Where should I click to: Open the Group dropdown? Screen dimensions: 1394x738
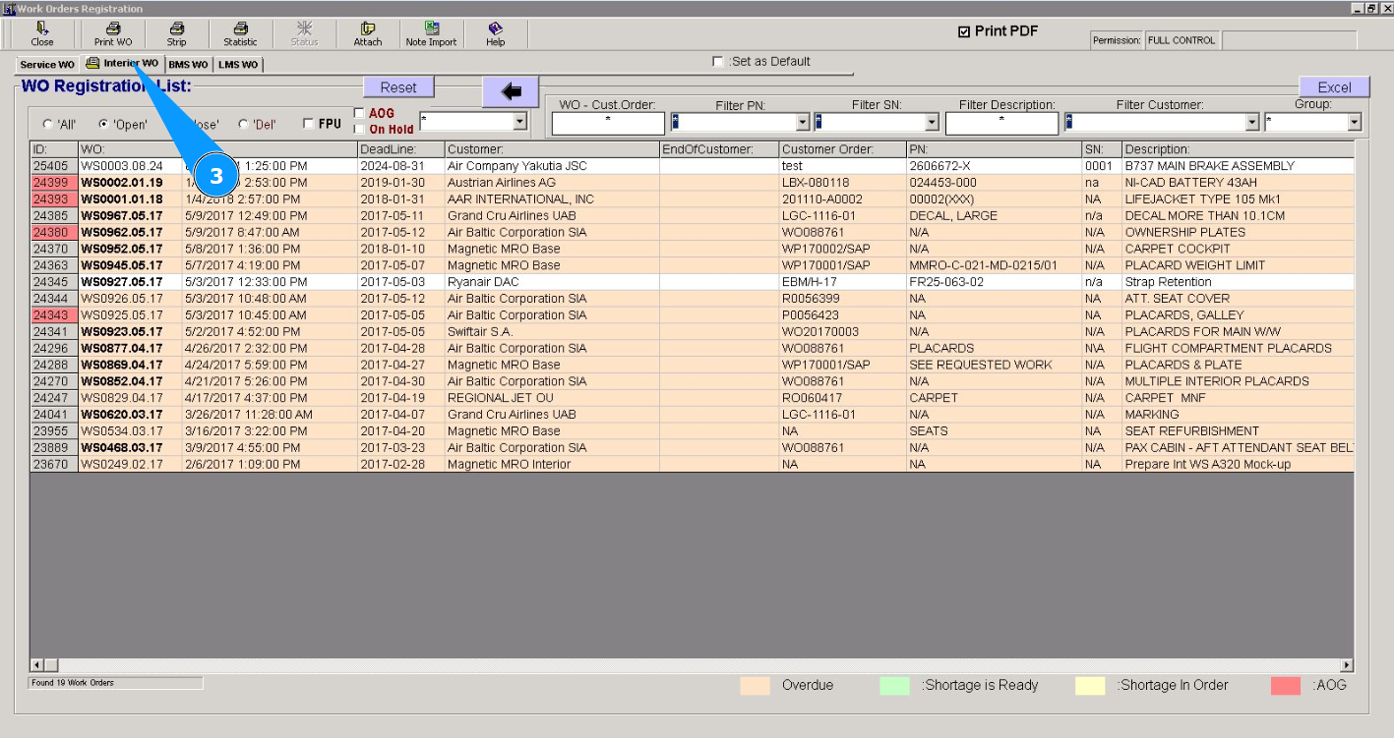click(x=1354, y=123)
